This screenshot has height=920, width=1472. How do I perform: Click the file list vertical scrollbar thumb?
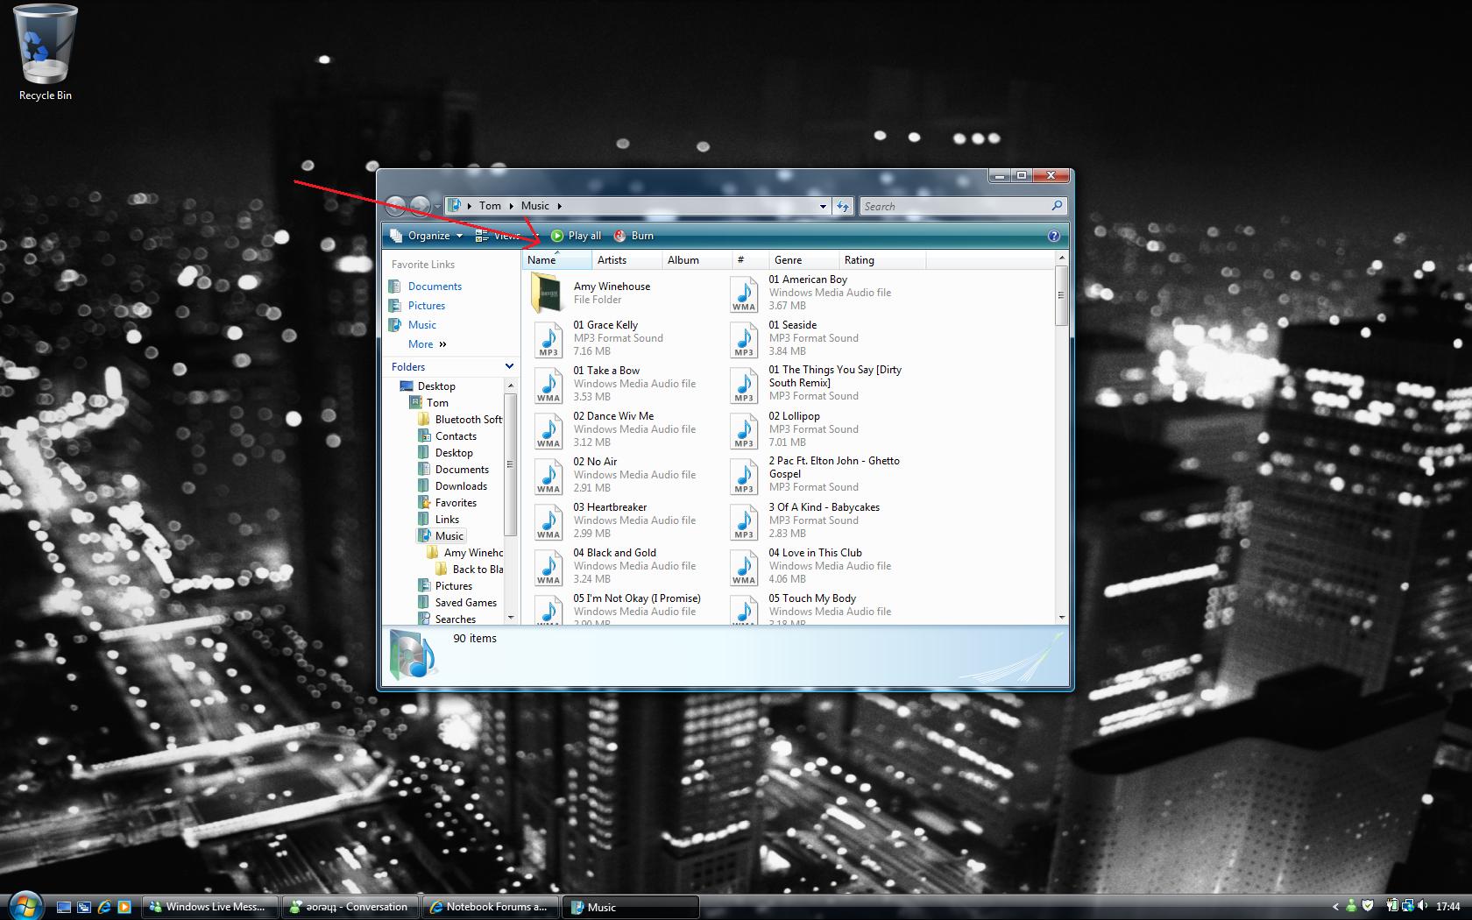click(1061, 295)
